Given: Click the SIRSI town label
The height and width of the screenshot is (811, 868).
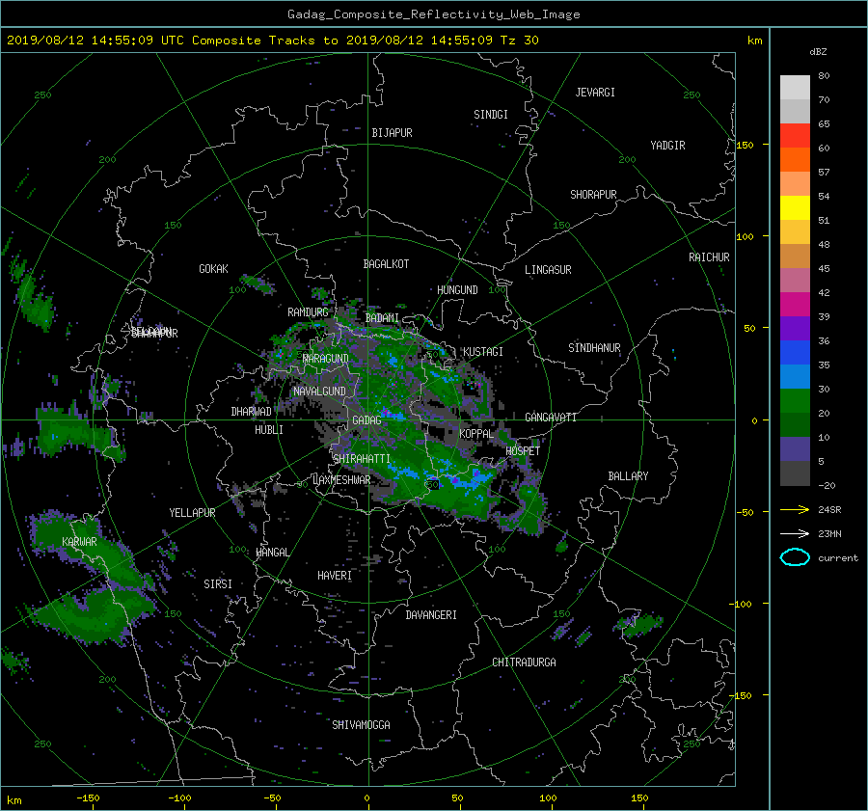Looking at the screenshot, I should [218, 584].
